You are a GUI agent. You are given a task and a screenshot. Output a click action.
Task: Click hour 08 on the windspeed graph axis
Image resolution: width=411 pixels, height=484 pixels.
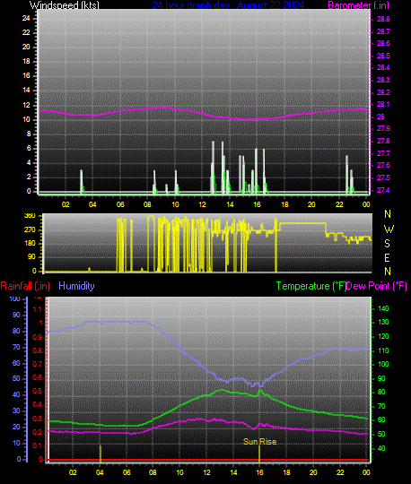pos(147,204)
